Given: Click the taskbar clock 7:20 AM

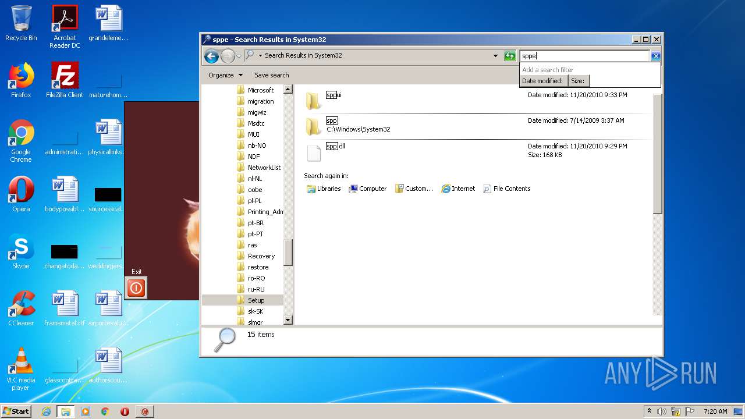Looking at the screenshot, I should pos(715,411).
